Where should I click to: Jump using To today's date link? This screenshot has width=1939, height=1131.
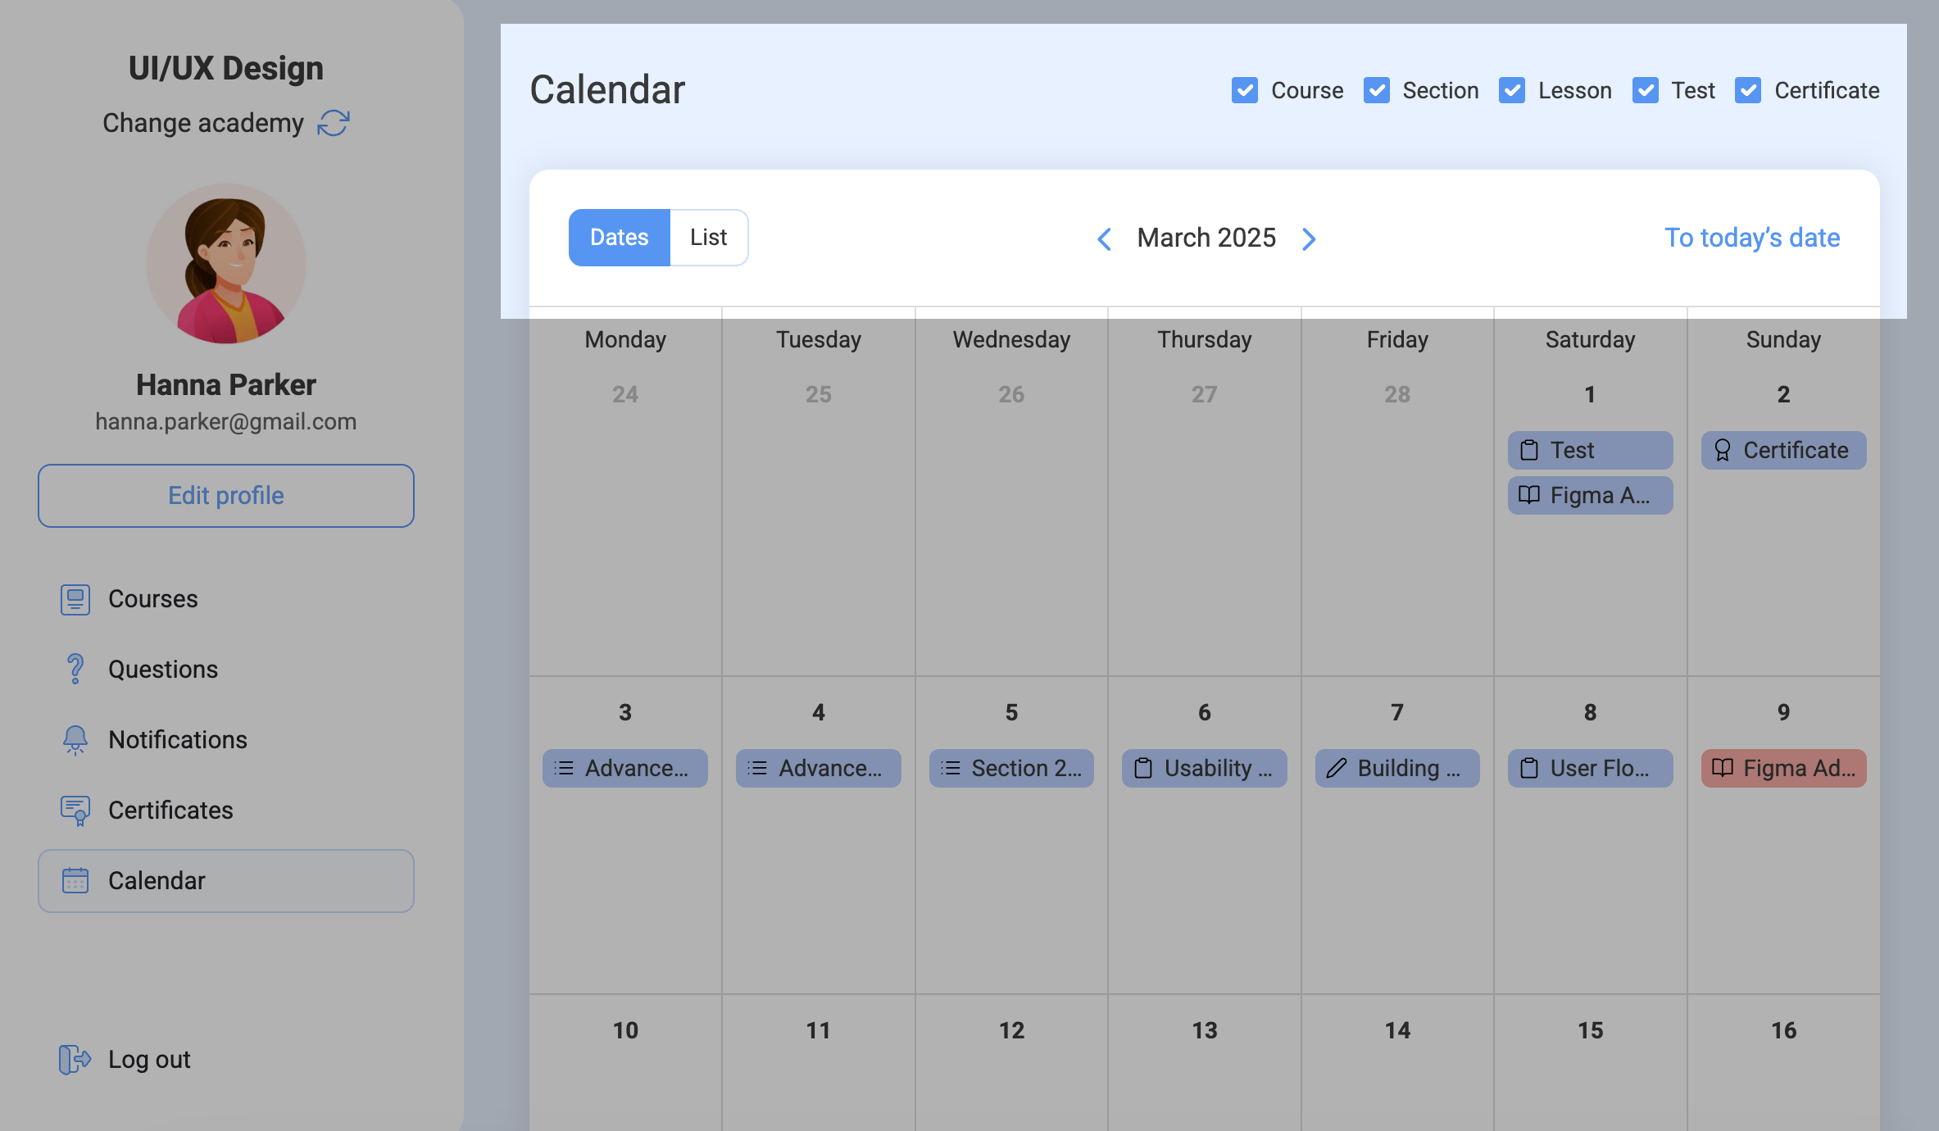tap(1752, 238)
